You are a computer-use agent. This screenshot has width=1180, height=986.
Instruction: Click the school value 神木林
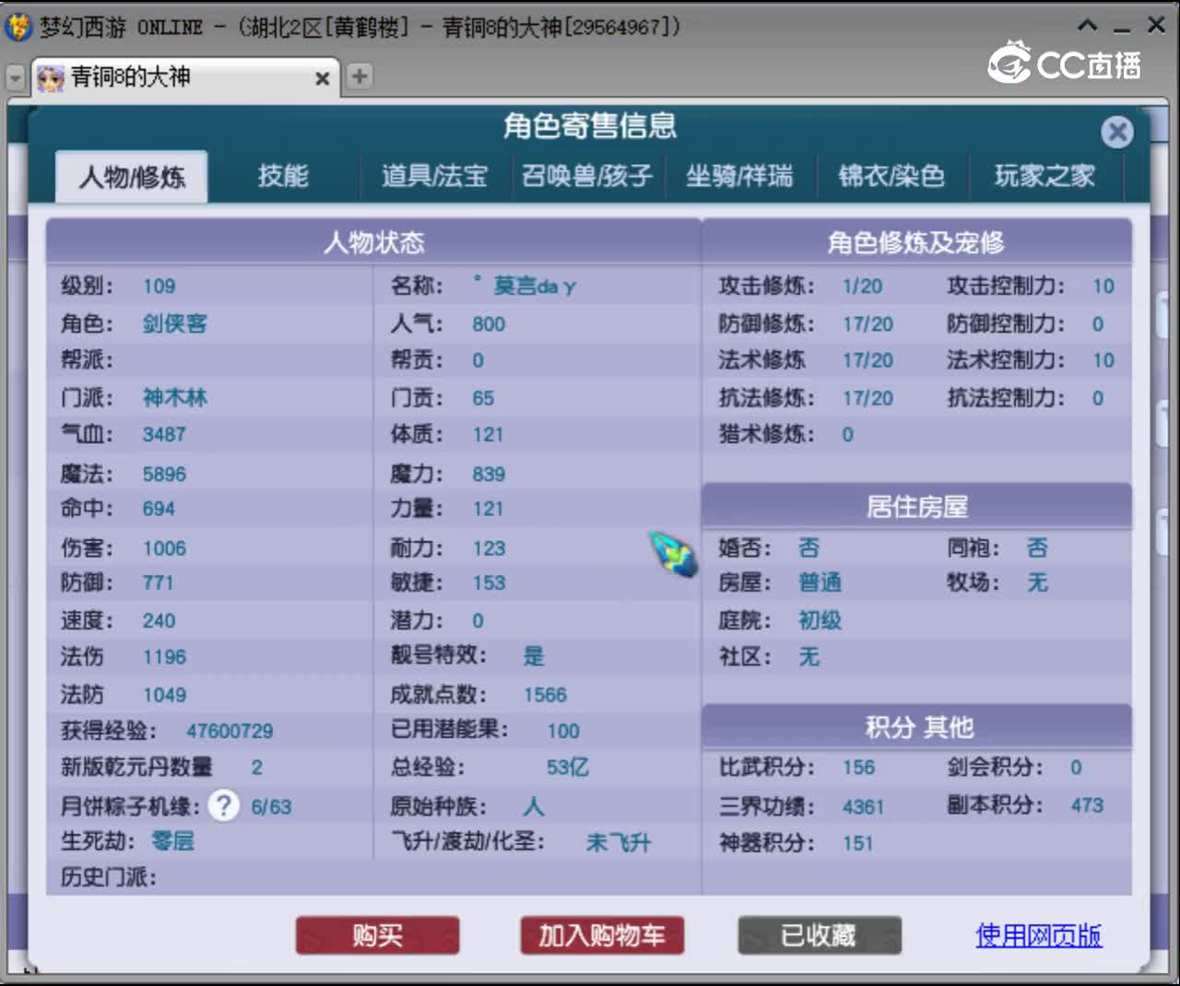174,397
